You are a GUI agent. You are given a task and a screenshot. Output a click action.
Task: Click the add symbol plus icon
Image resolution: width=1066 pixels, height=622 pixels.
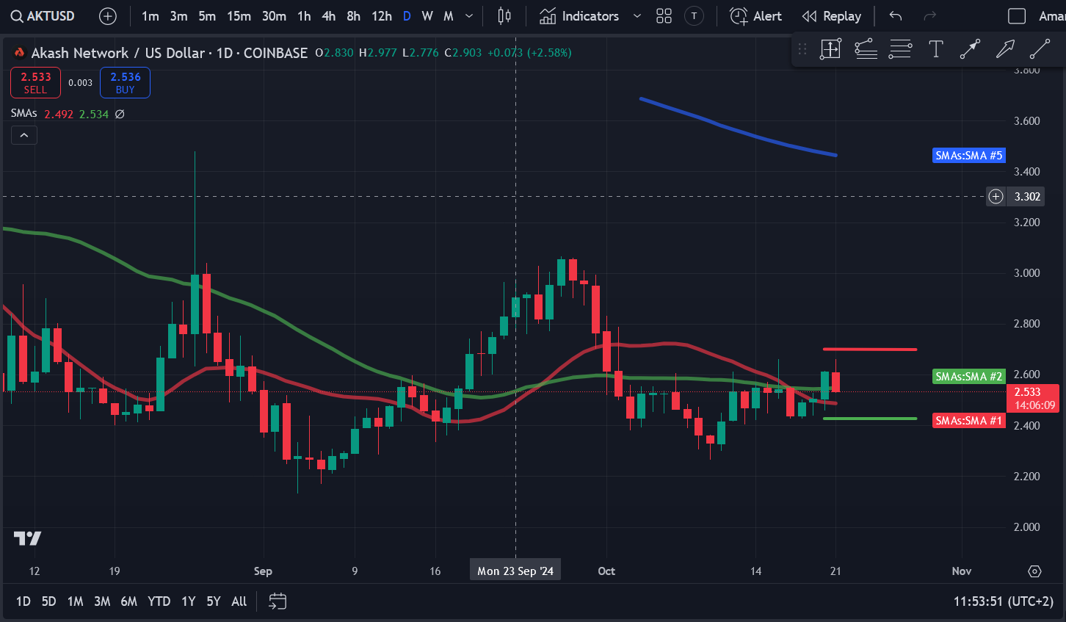pos(108,16)
